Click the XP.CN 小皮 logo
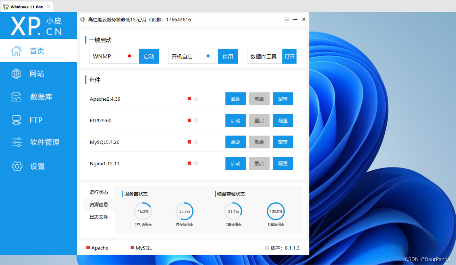This screenshot has width=456, height=265. click(36, 26)
